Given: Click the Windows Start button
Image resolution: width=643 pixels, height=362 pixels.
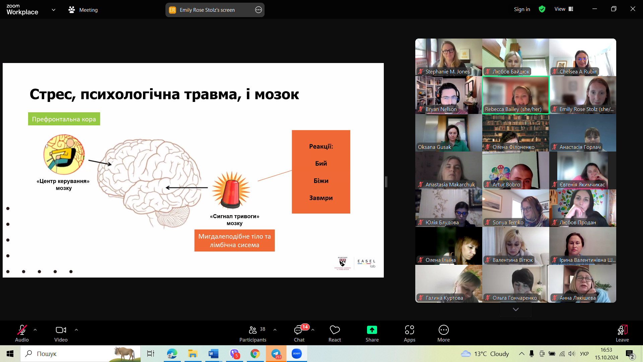Looking at the screenshot, I should (x=10, y=354).
